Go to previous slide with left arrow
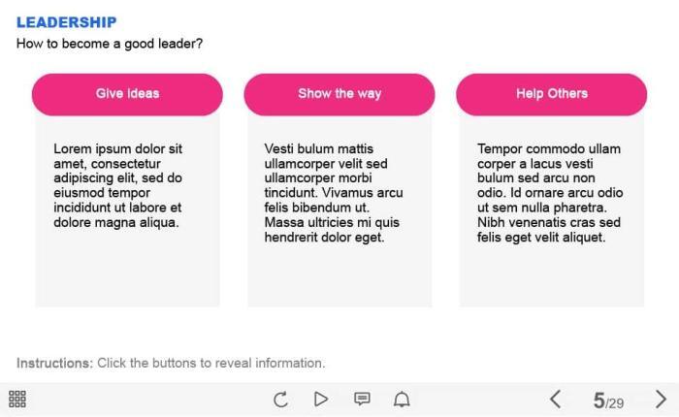 pyautogui.click(x=556, y=399)
